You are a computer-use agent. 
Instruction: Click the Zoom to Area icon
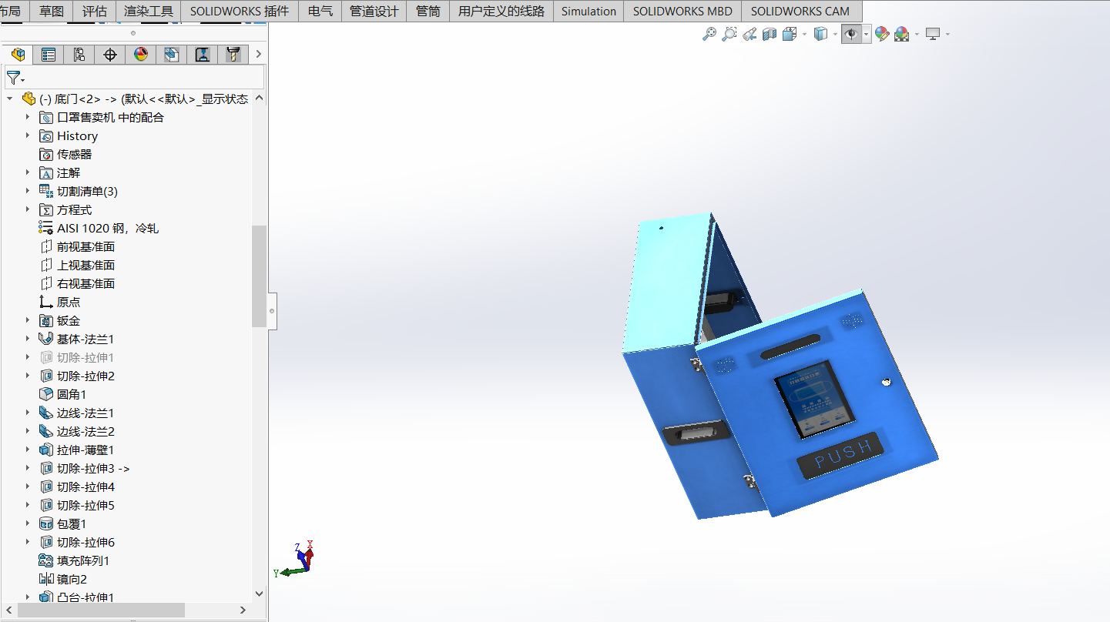pos(729,34)
